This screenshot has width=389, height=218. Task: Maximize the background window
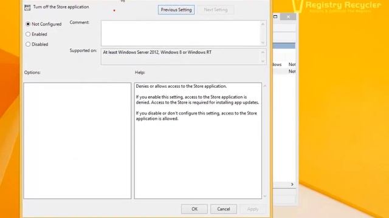pos(275,16)
